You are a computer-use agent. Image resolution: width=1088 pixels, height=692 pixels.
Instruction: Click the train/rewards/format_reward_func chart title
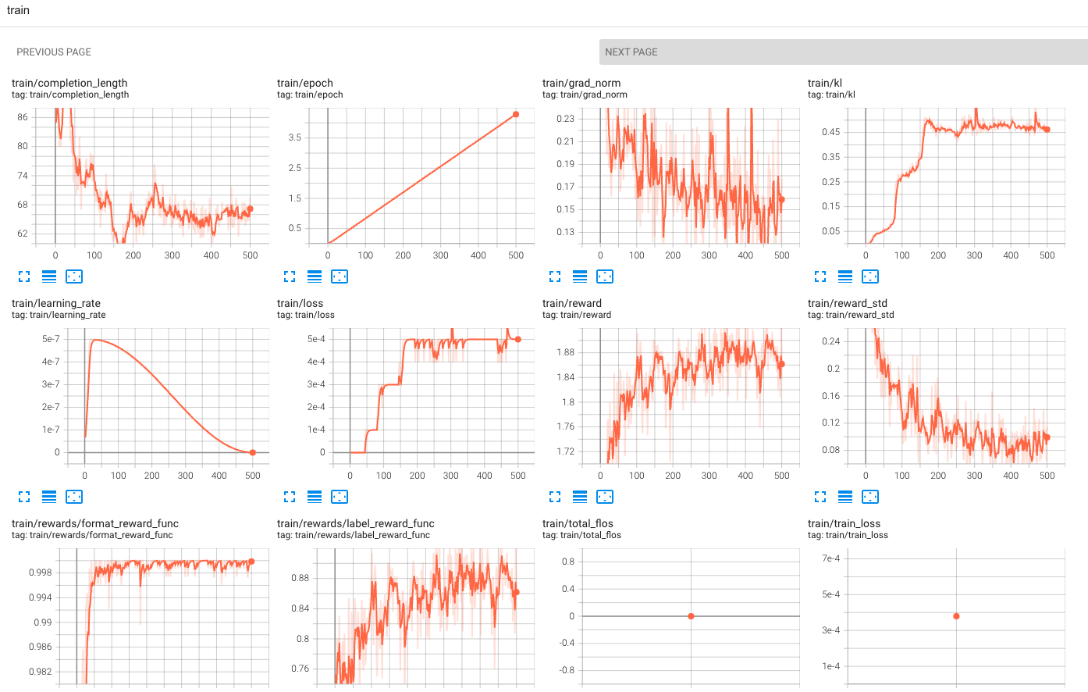point(95,523)
